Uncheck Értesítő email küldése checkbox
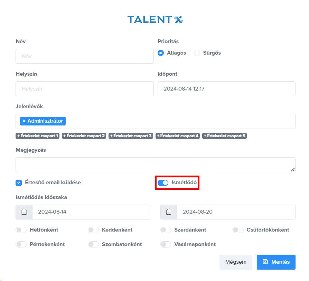This screenshot has width=309, height=281. (x=19, y=182)
